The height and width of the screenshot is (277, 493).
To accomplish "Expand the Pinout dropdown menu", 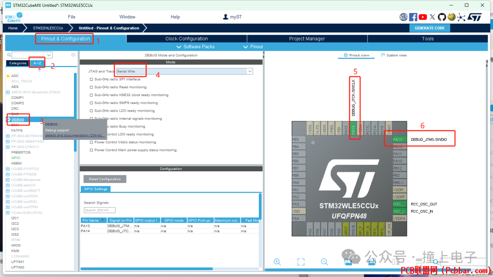I will (253, 47).
